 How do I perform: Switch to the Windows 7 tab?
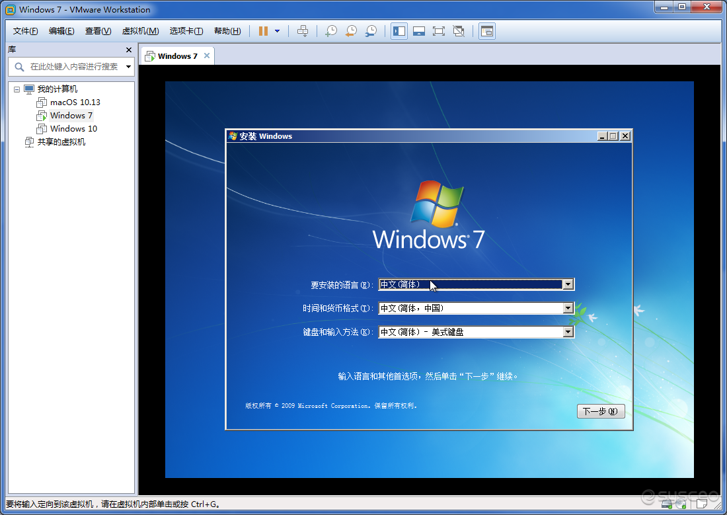point(177,56)
